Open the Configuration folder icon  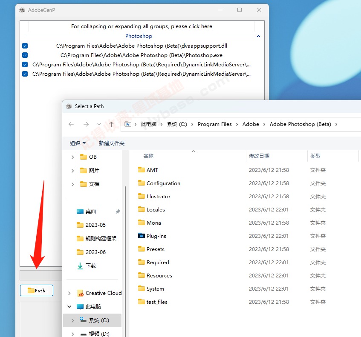142,183
